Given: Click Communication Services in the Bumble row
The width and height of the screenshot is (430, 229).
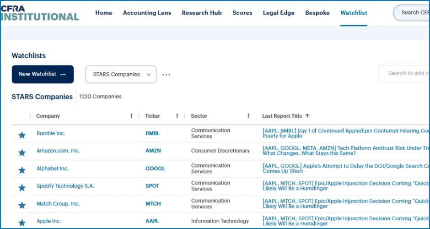Looking at the screenshot, I should pos(210,133).
